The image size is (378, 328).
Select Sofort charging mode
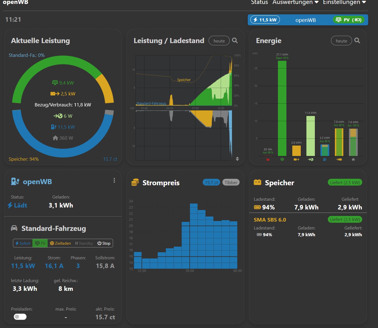click(23, 243)
